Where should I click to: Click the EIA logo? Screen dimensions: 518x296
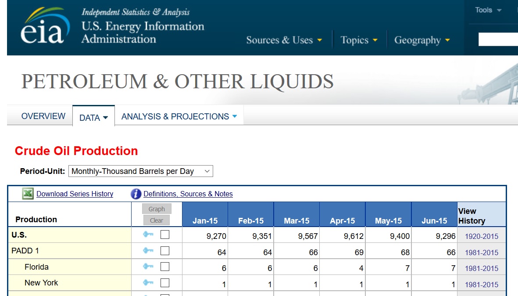click(x=45, y=27)
